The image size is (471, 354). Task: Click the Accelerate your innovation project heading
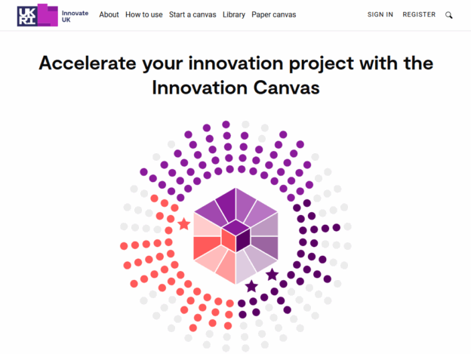pos(235,75)
